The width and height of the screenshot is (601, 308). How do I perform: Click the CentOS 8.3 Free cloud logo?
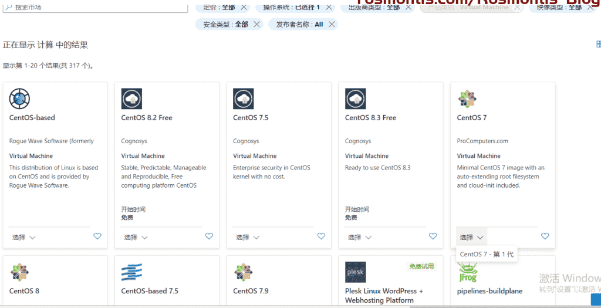(355, 99)
